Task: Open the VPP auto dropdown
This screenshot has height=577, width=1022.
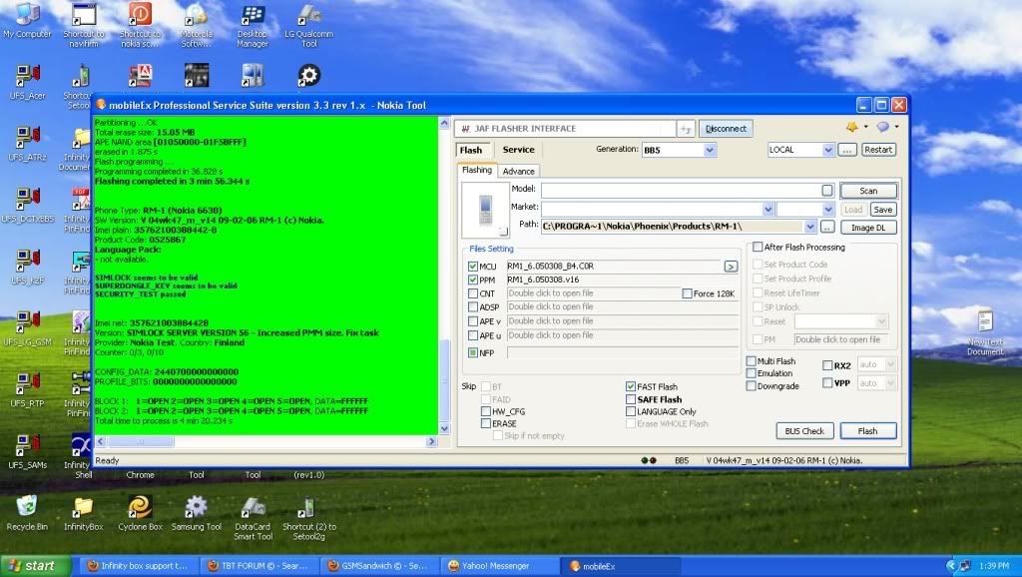Action: (891, 382)
